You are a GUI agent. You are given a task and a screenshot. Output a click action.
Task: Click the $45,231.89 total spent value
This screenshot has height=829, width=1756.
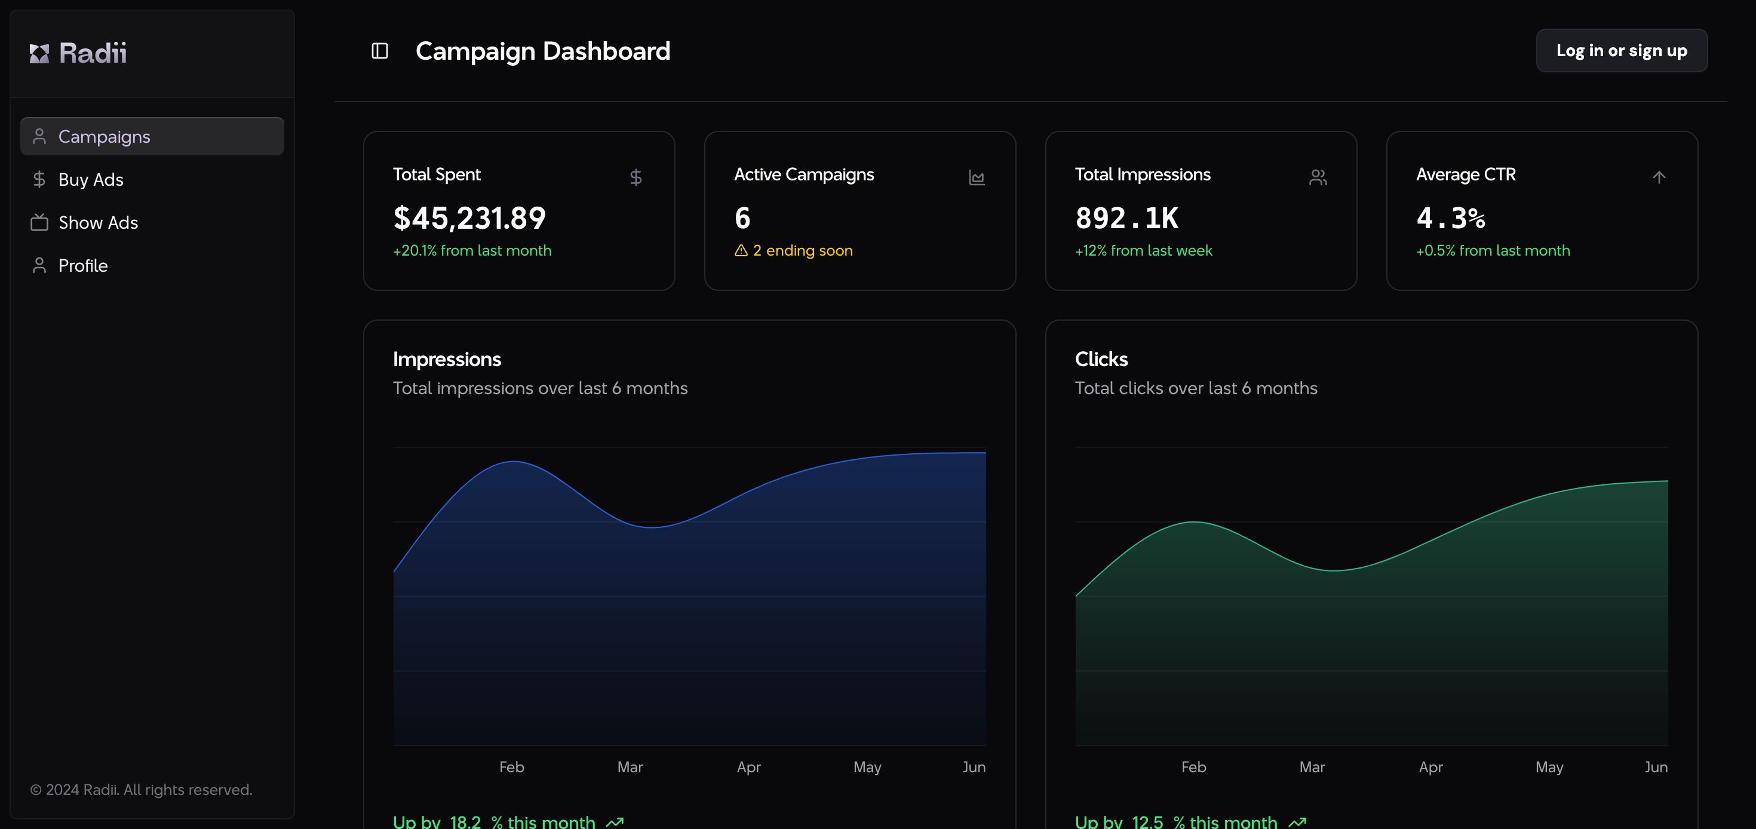tap(469, 218)
